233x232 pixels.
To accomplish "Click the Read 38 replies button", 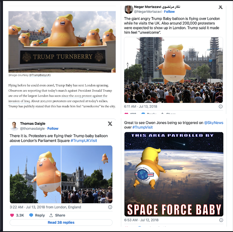I will coord(61,223).
